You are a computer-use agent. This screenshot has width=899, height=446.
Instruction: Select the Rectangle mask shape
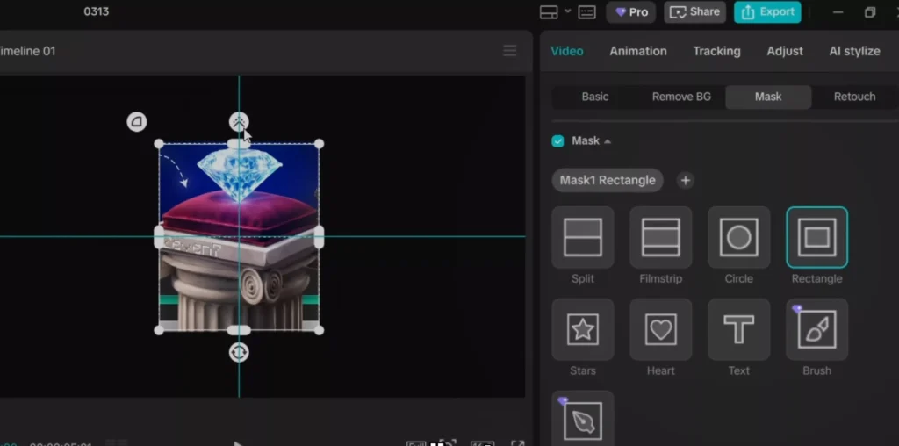pyautogui.click(x=816, y=237)
